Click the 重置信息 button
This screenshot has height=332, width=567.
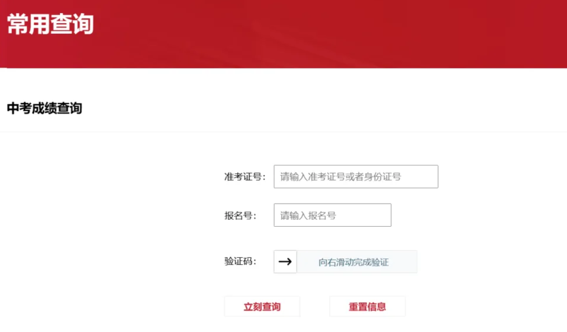point(367,307)
